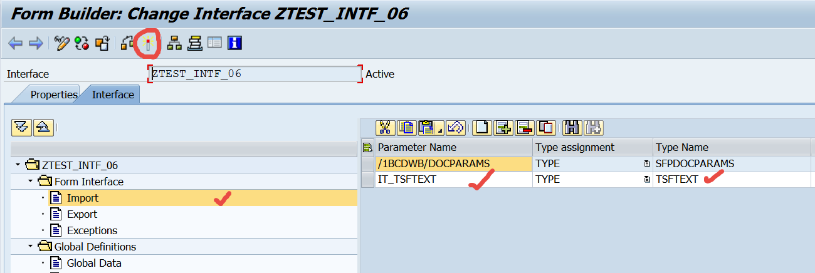Insert a row with green plus icon

pos(503,128)
